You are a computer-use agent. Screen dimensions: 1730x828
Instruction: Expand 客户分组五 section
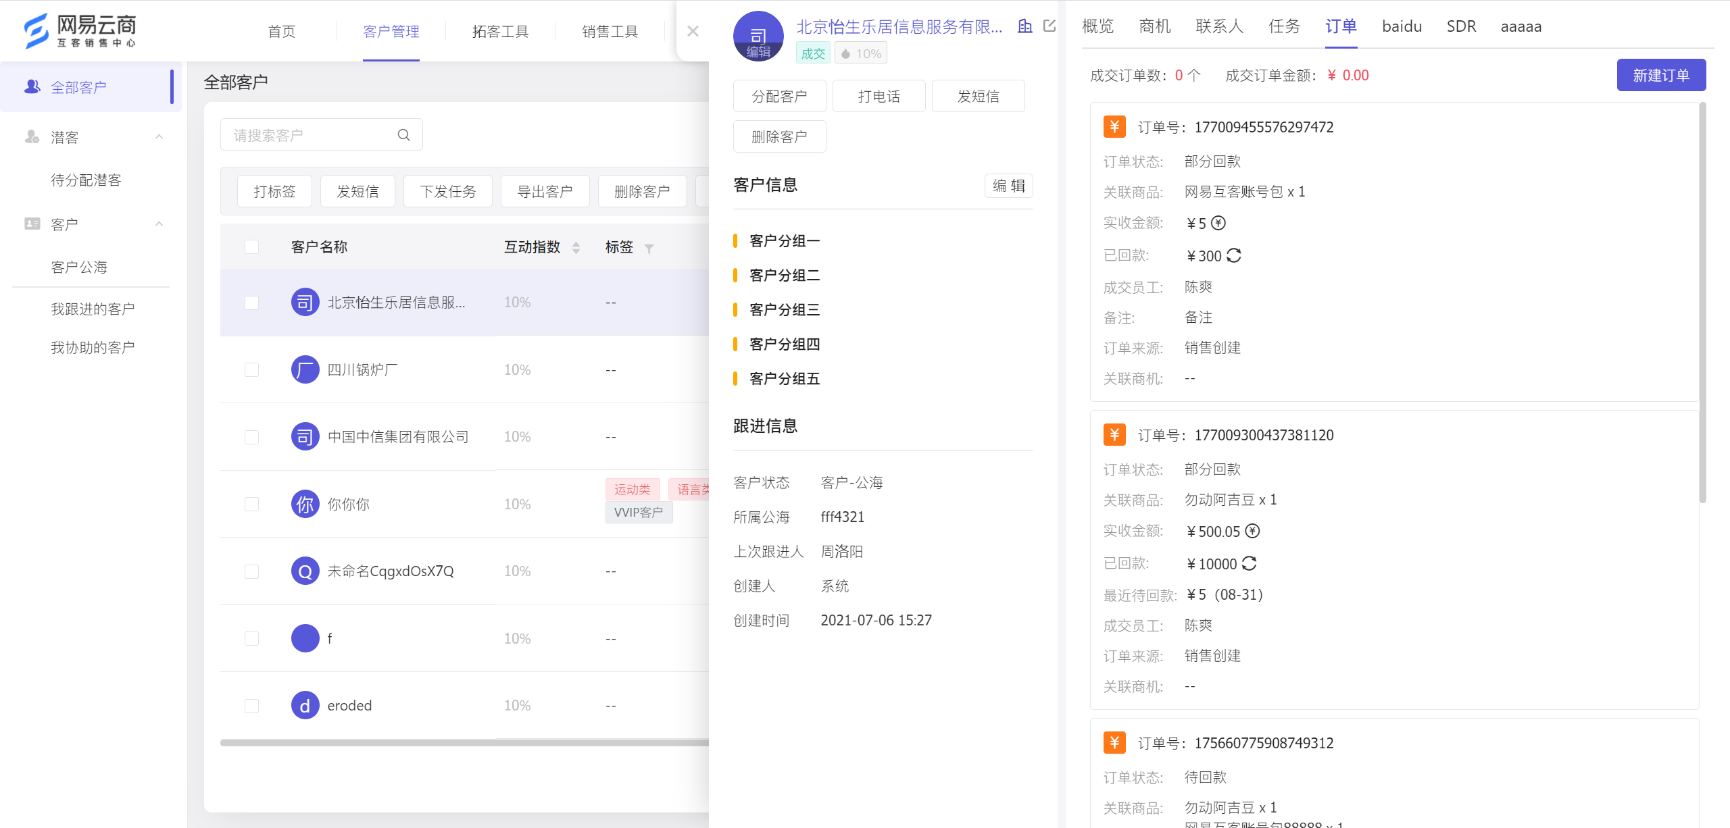coord(784,378)
